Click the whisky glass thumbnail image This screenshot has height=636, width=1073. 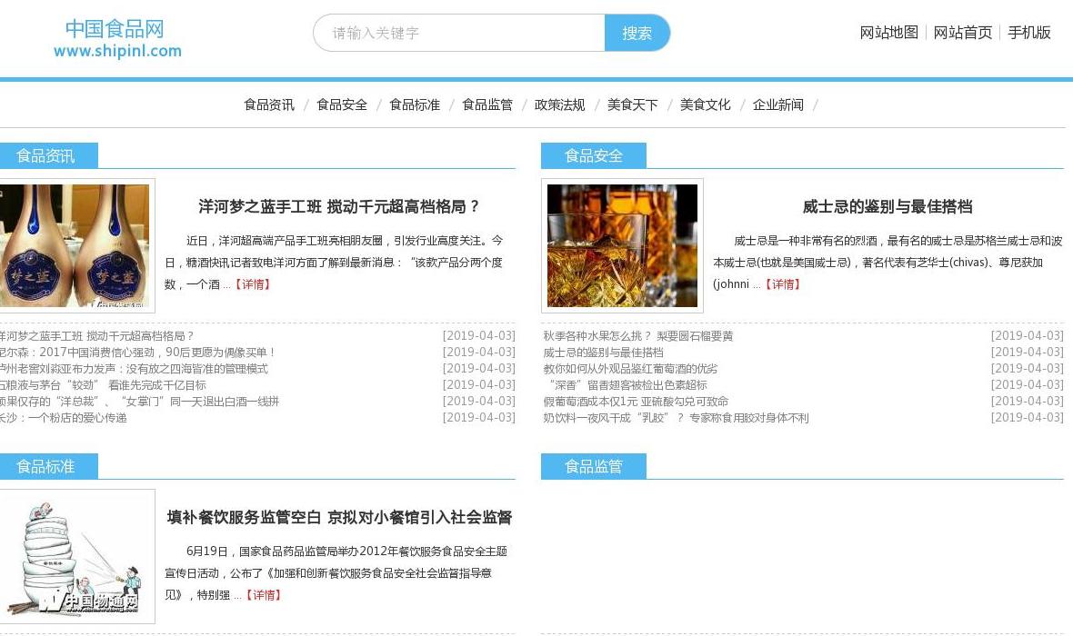622,245
